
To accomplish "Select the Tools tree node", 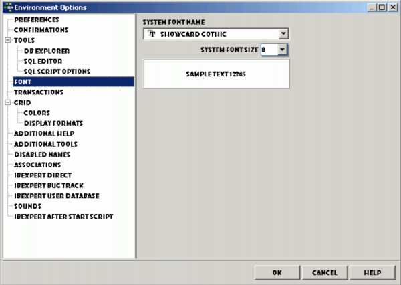I will [24, 40].
